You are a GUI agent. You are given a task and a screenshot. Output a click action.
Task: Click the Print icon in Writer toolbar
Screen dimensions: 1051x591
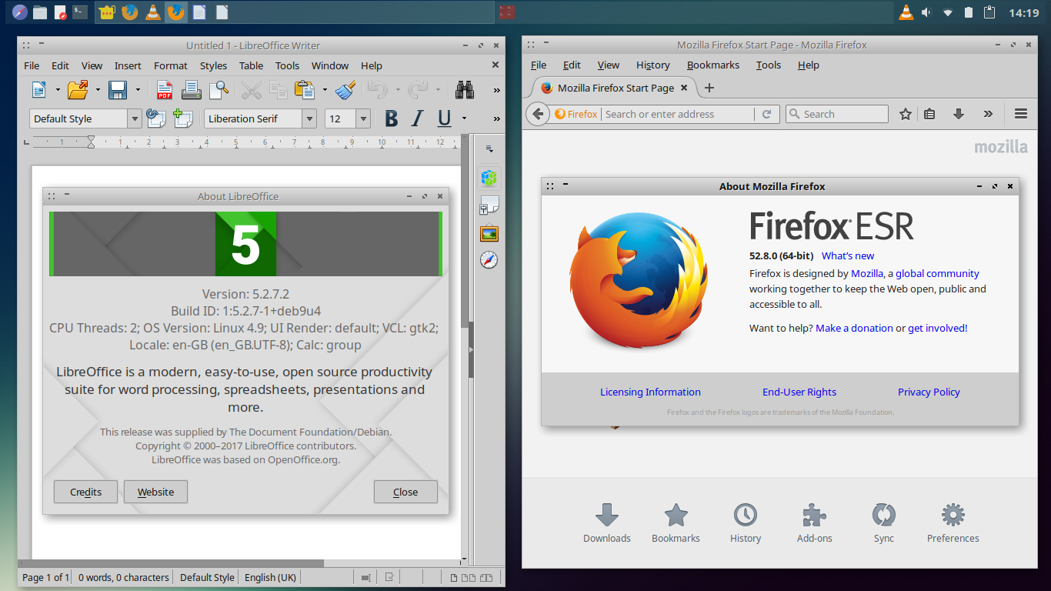click(x=191, y=90)
